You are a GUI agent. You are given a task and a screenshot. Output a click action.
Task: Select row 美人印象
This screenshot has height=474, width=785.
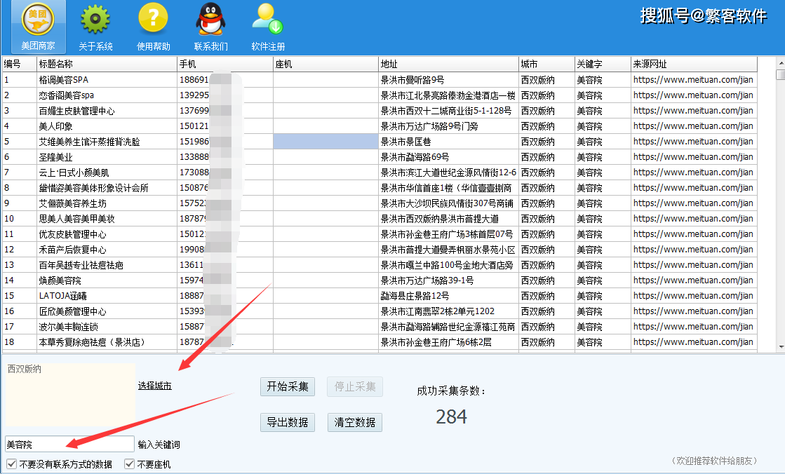point(380,126)
